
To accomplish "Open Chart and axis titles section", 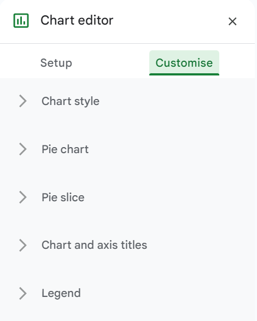I will 94,245.
